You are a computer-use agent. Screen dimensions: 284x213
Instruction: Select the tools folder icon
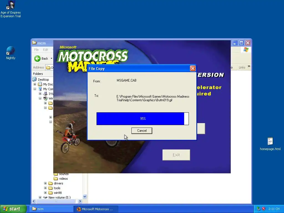click(x=50, y=188)
